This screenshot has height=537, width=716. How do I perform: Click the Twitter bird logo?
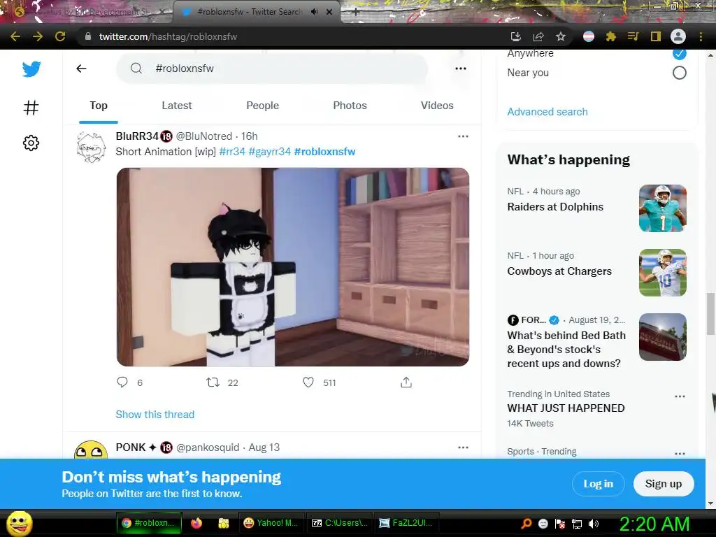(31, 69)
